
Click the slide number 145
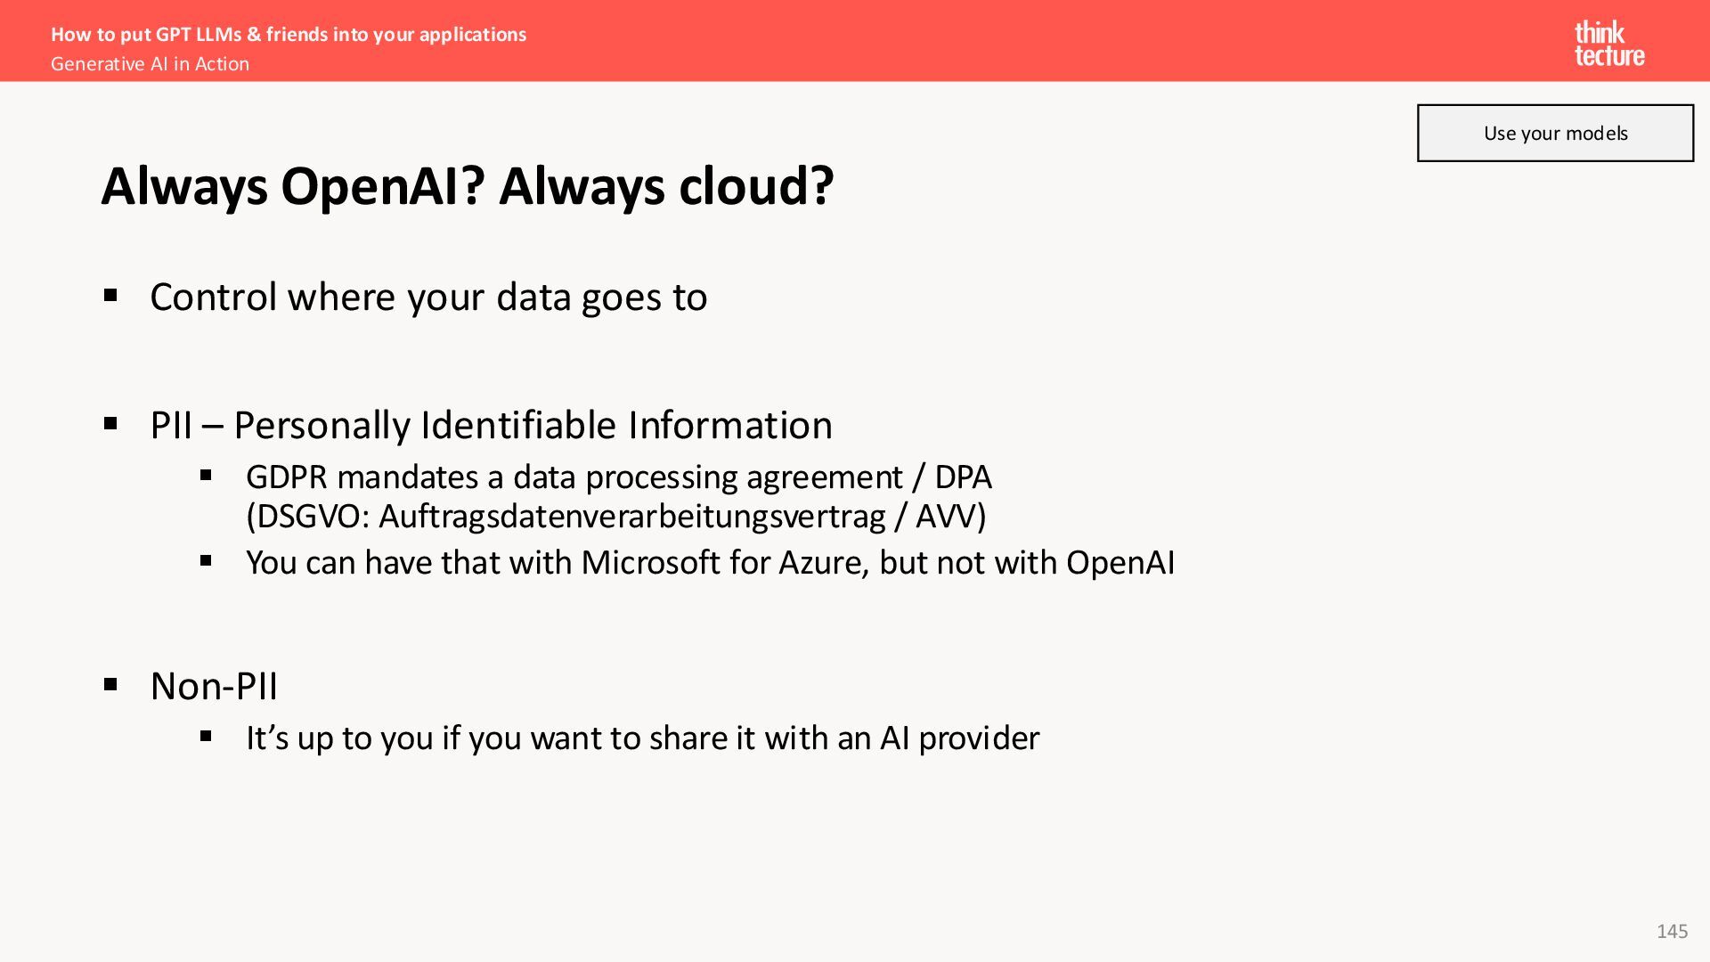click(x=1672, y=931)
